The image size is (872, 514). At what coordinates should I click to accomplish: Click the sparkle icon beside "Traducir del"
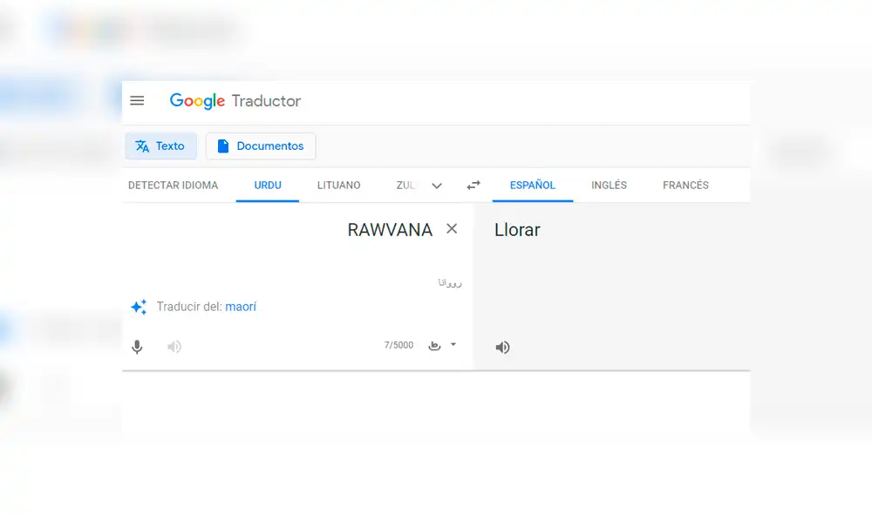[138, 307]
